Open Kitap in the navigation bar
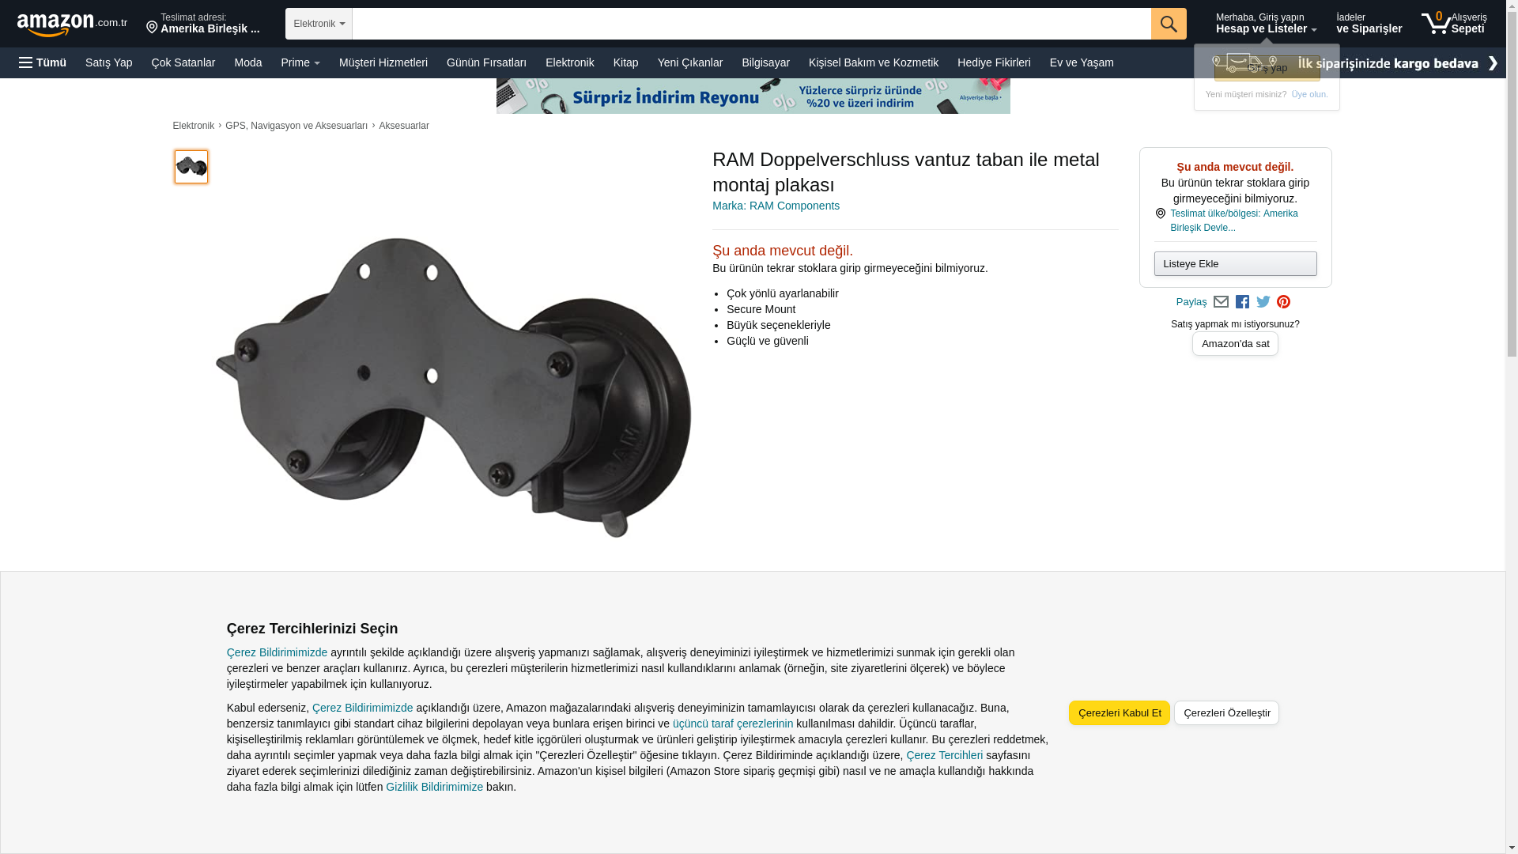The image size is (1518, 854). click(x=625, y=62)
